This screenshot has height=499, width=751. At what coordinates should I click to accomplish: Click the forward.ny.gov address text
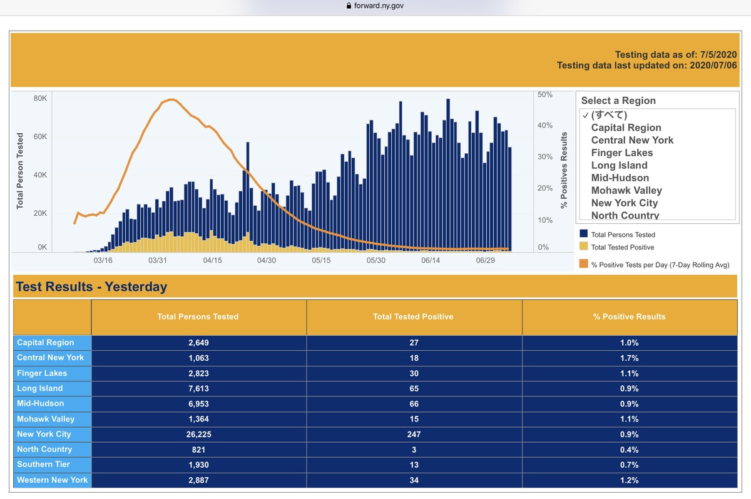(379, 6)
